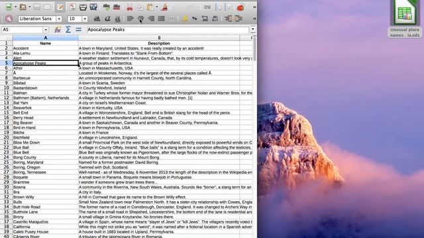This screenshot has height=238, width=424.
Task: Expand the Paste options dropdown
Action: click(x=156, y=7)
